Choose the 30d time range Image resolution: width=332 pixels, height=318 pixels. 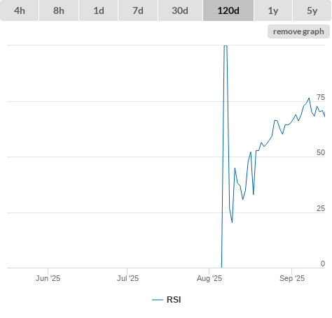pyautogui.click(x=180, y=10)
